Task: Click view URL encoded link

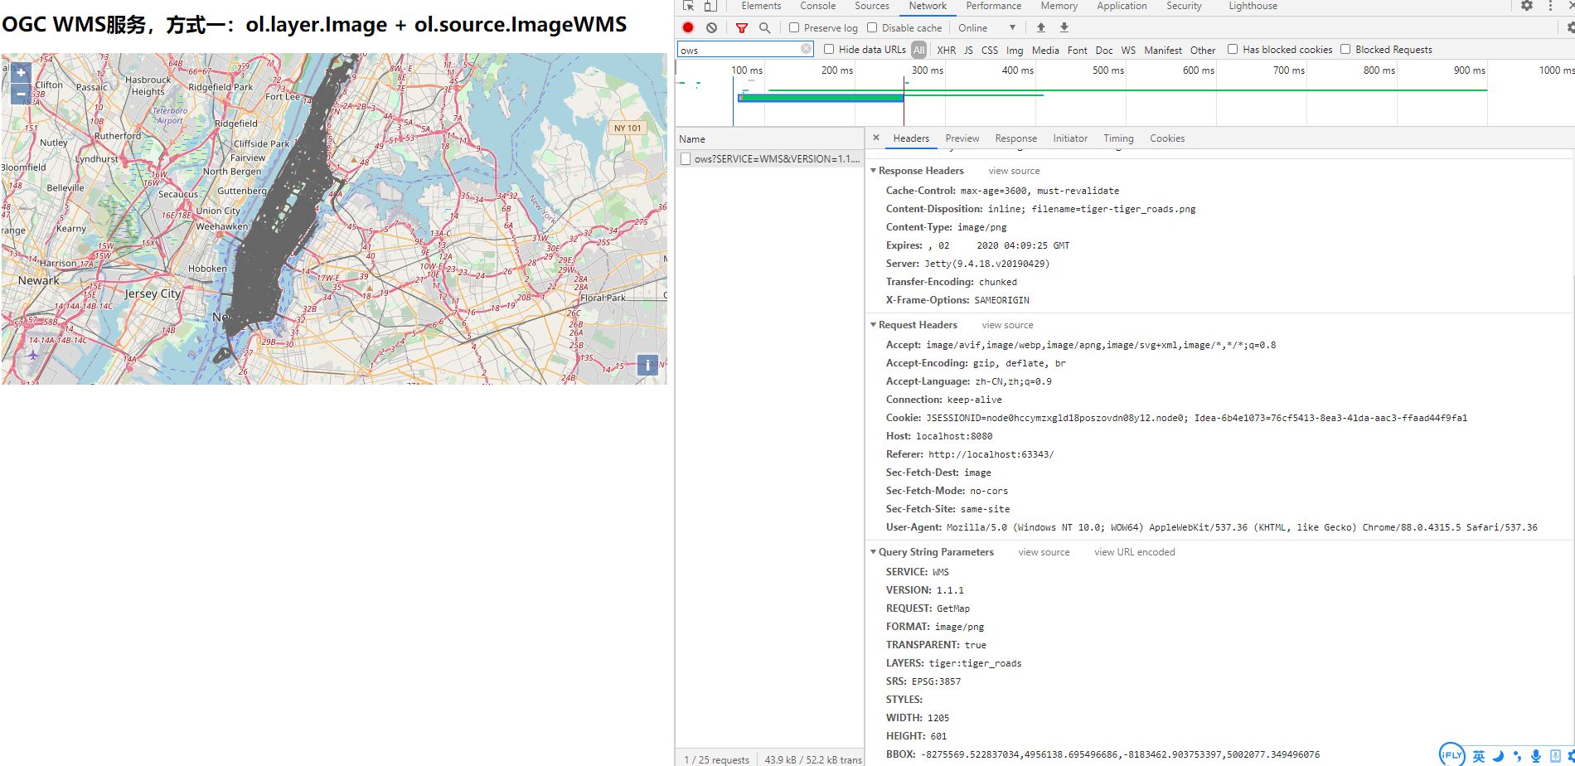Action: [1134, 552]
